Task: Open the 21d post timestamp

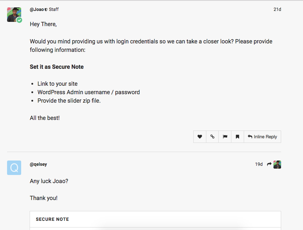Action: [x=277, y=9]
